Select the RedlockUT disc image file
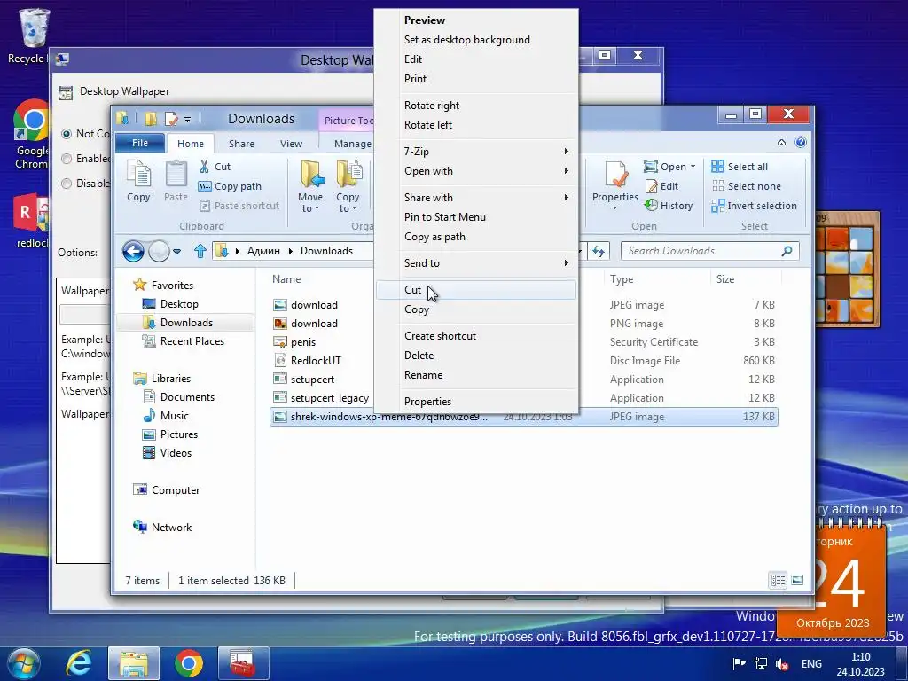The width and height of the screenshot is (908, 681). point(317,361)
